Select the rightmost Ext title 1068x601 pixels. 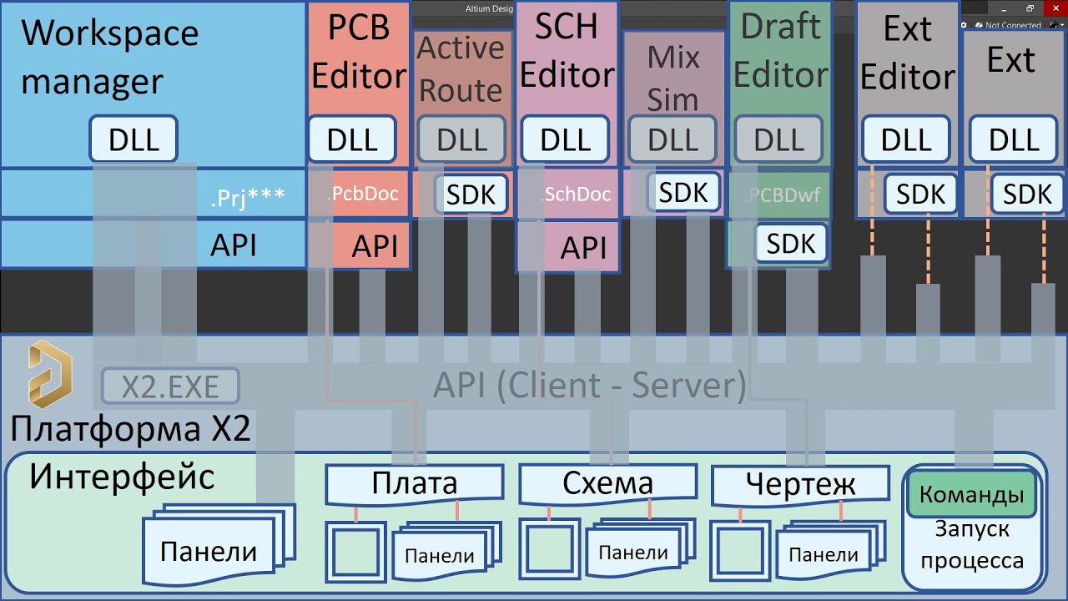pyautogui.click(x=1011, y=60)
